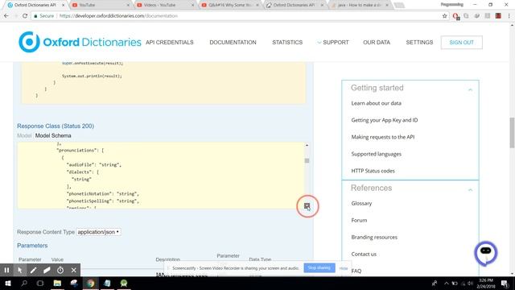Go back using browser back arrow

click(x=6, y=16)
